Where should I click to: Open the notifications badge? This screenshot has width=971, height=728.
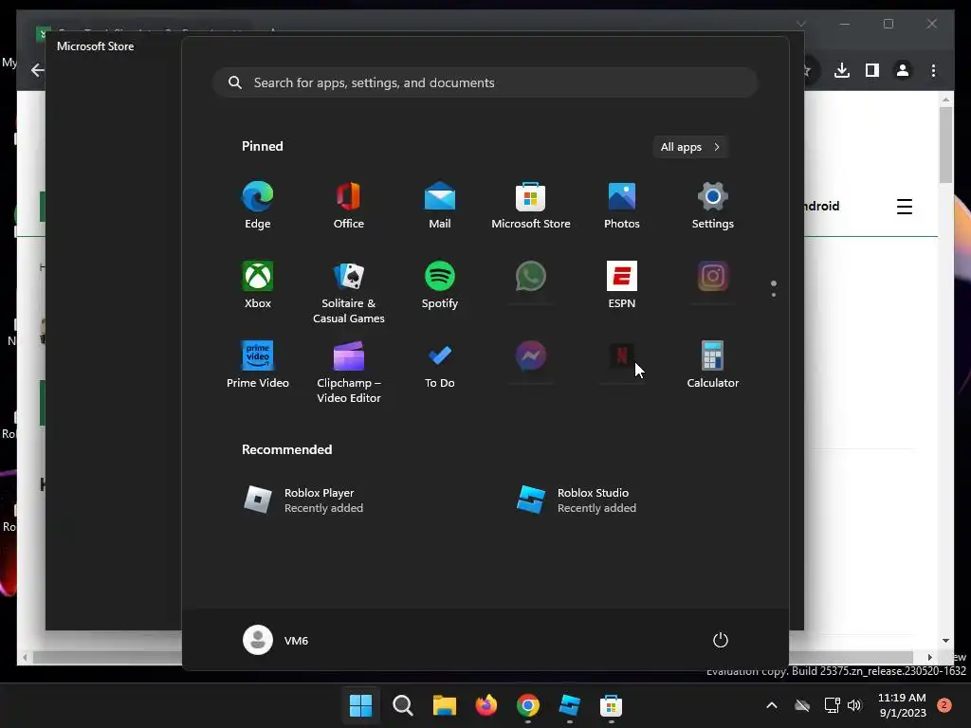[944, 705]
